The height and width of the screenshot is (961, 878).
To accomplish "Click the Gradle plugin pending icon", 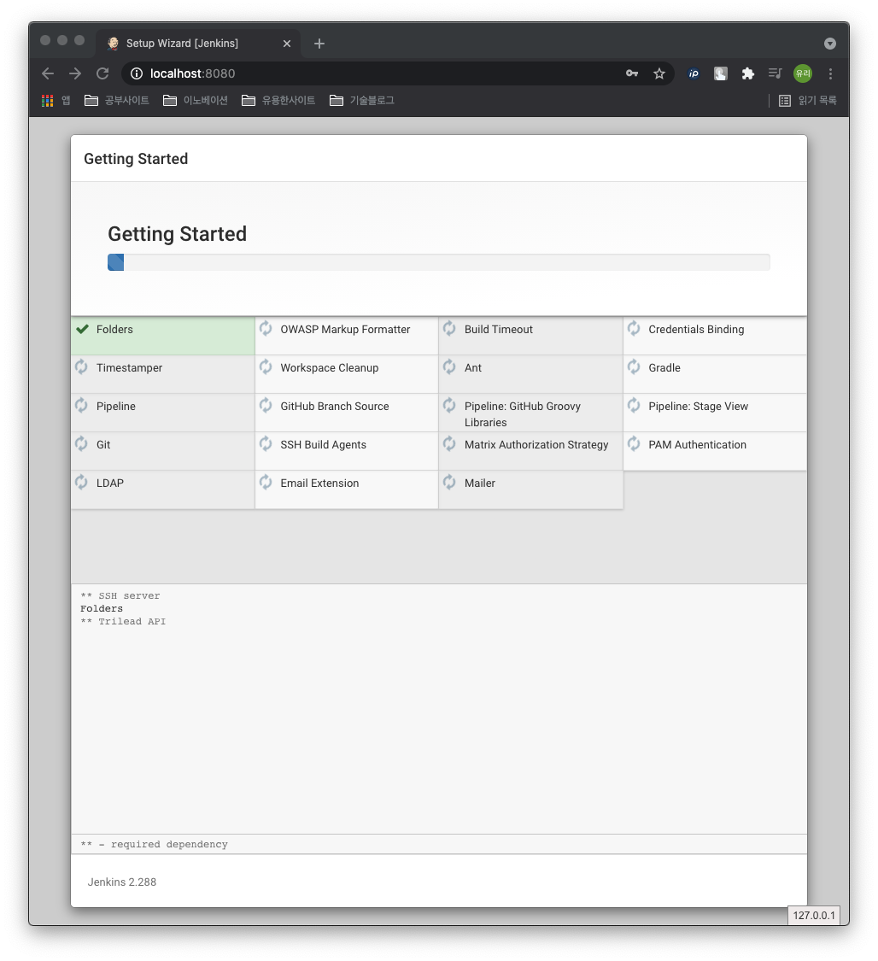I will click(x=634, y=367).
